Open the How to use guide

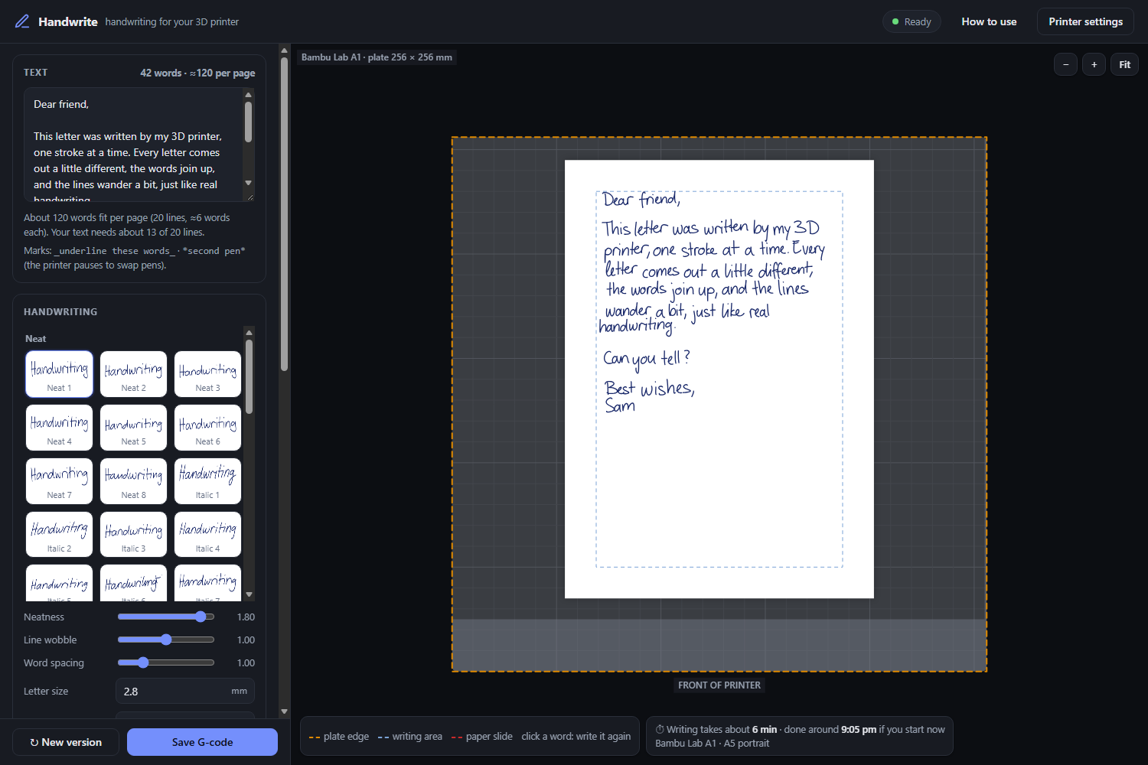pyautogui.click(x=989, y=21)
